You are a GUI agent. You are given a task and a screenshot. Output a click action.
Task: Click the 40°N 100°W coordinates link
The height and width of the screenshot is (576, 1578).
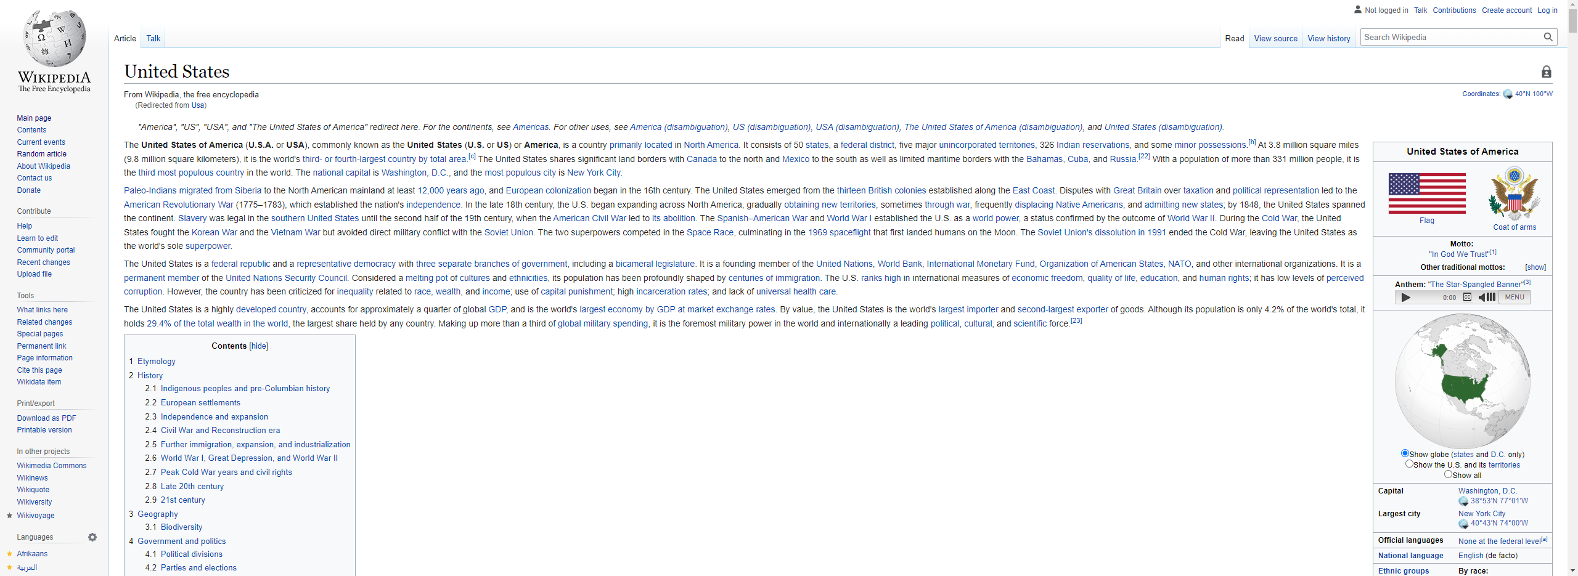(1534, 94)
